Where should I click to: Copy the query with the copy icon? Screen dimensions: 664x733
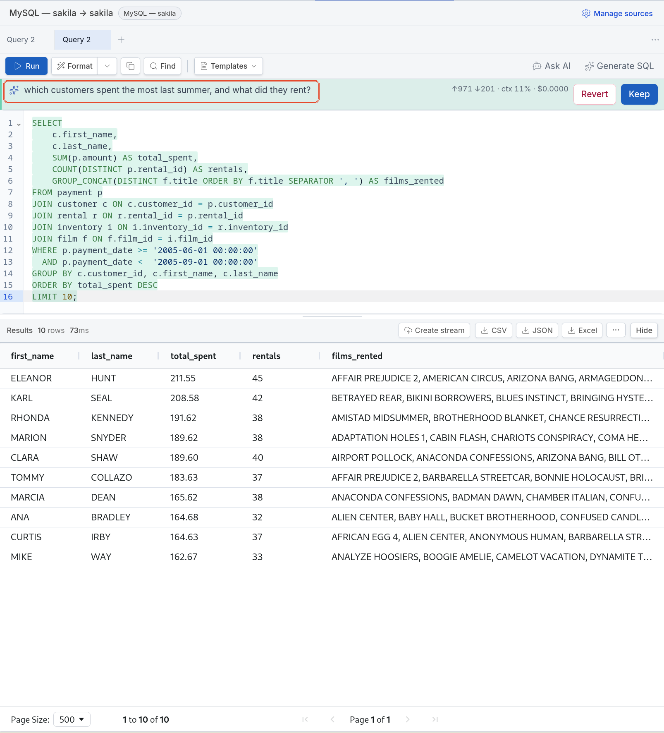pos(130,66)
